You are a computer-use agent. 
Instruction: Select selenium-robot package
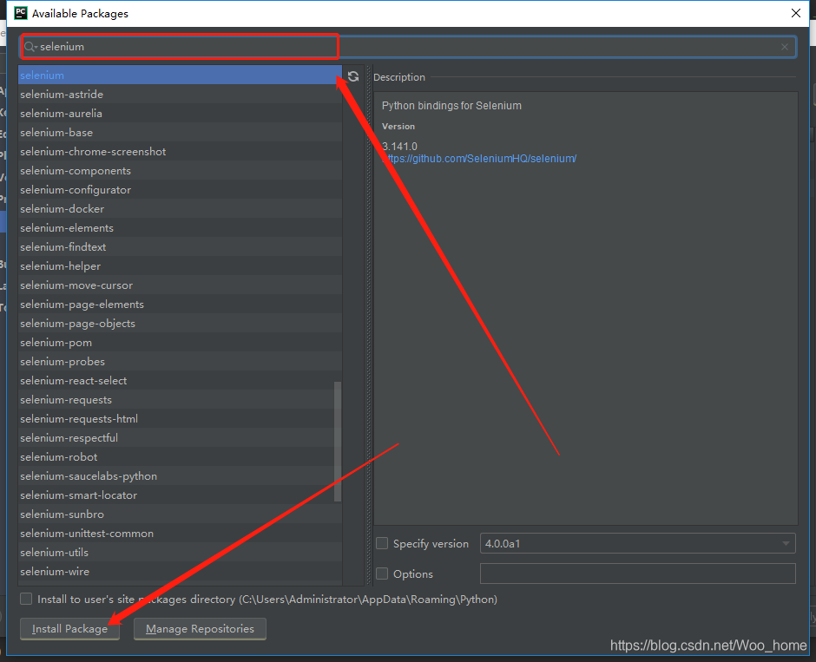tap(180, 456)
